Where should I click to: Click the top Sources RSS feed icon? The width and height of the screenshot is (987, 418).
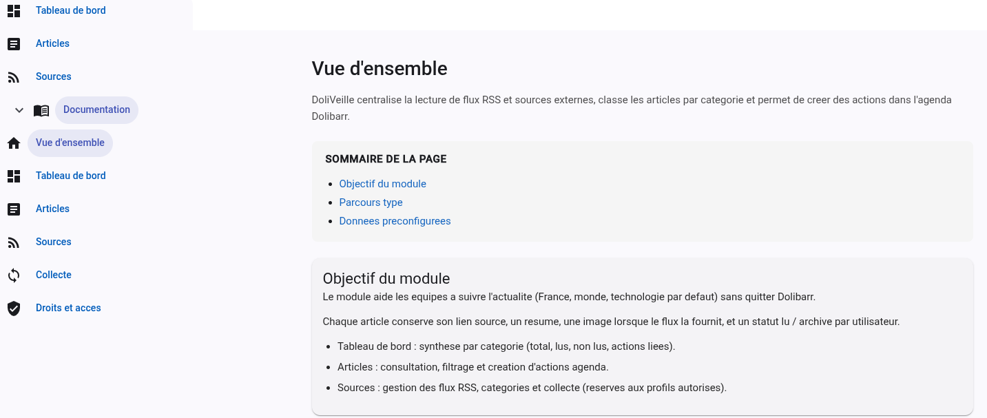(14, 77)
